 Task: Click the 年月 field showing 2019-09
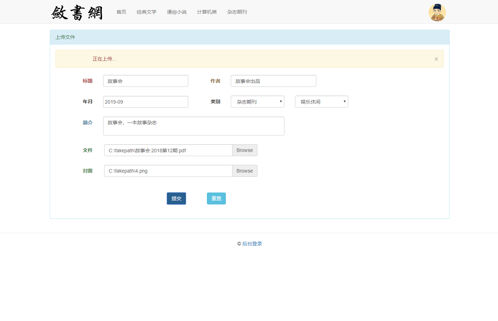145,102
